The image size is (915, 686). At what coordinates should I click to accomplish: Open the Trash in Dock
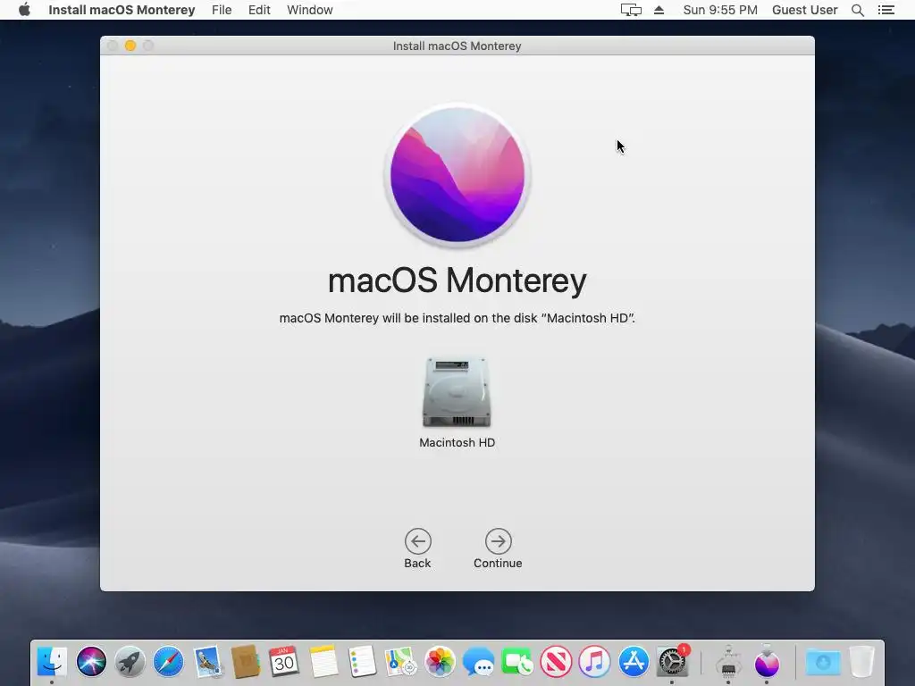coord(862,662)
